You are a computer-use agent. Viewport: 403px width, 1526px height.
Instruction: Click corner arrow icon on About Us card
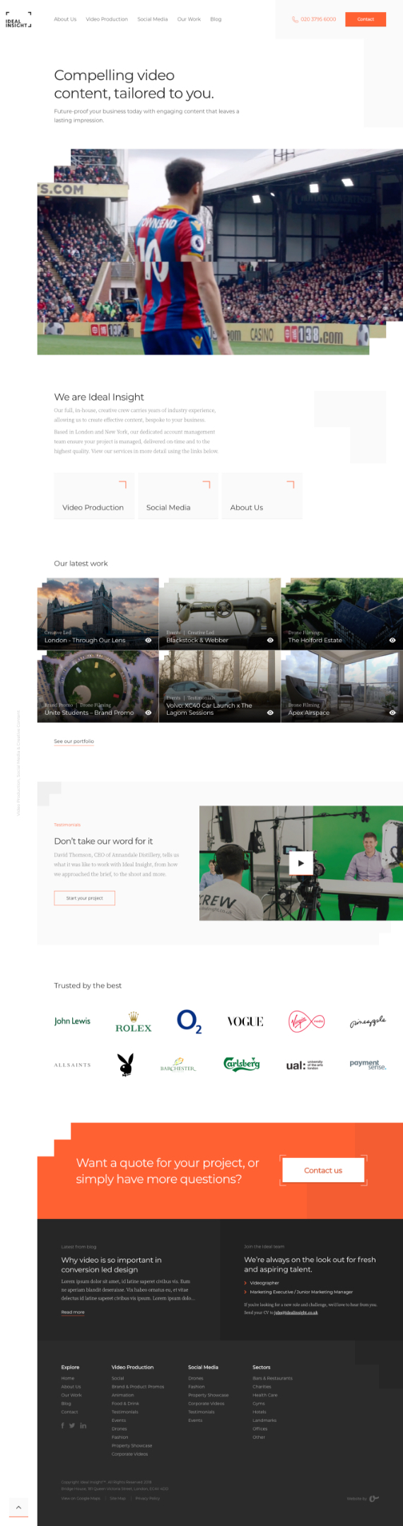click(290, 484)
